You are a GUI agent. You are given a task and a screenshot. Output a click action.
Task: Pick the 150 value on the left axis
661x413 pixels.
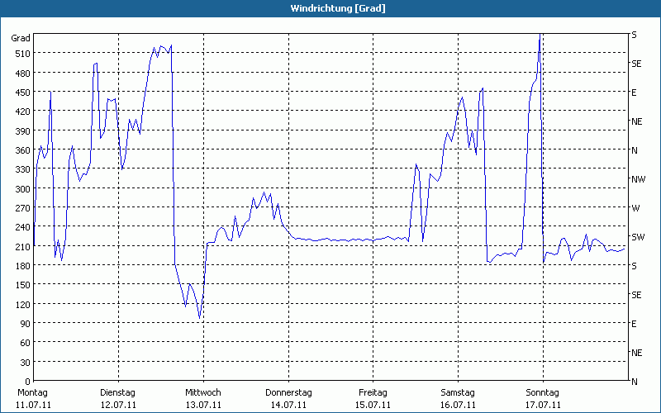coord(23,285)
